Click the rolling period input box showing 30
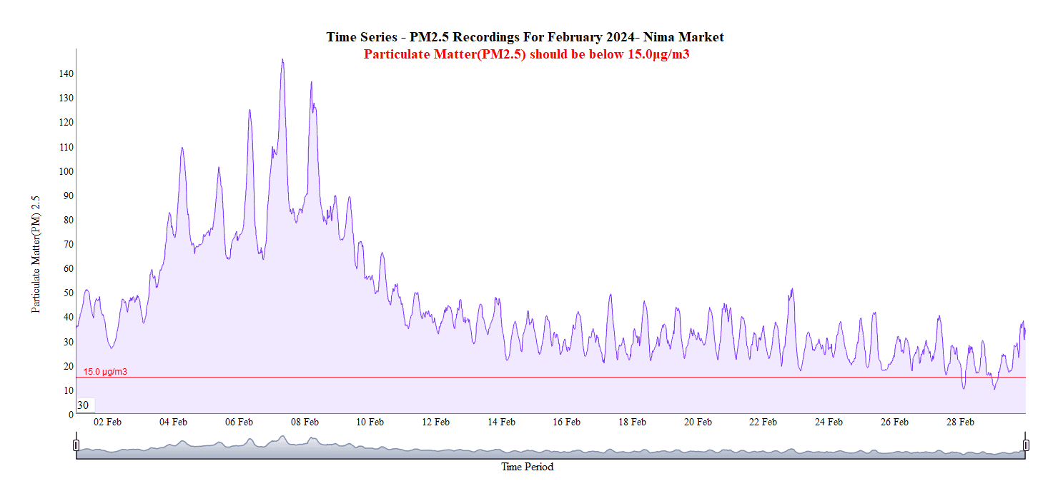This screenshot has height=501, width=1058. click(85, 405)
